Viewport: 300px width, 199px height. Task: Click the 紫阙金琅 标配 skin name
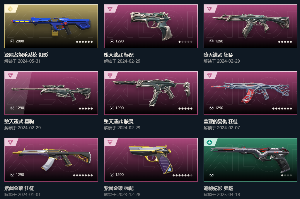pos(119,188)
